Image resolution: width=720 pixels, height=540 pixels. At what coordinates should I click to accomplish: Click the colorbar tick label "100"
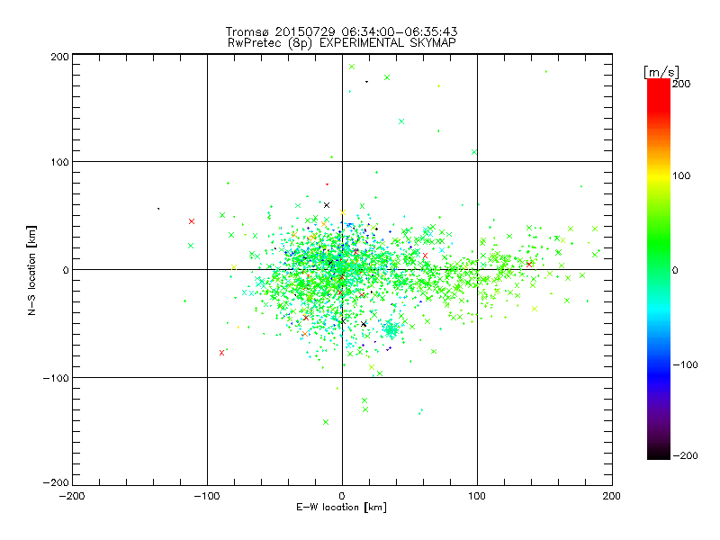[681, 175]
